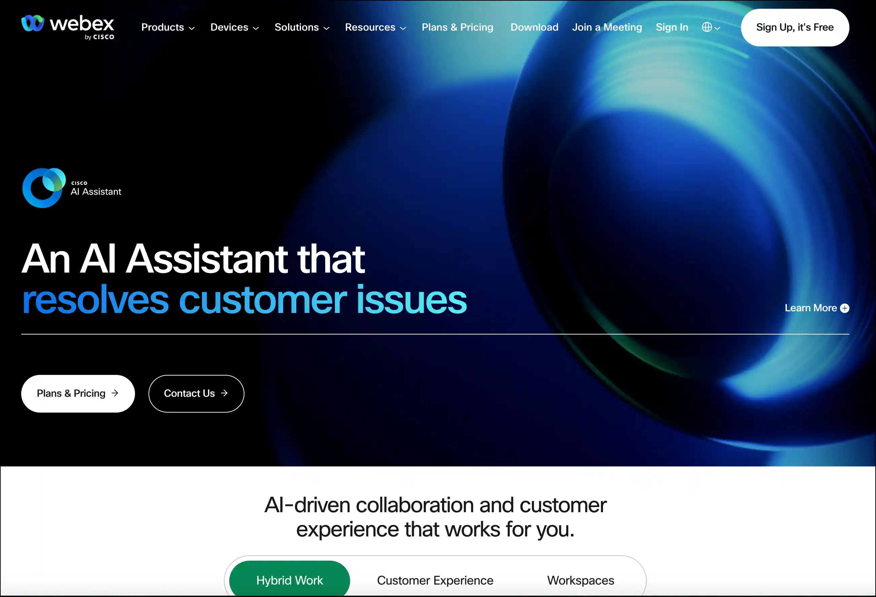
Task: Click the arrow in Contact Us button
Action: (x=224, y=393)
